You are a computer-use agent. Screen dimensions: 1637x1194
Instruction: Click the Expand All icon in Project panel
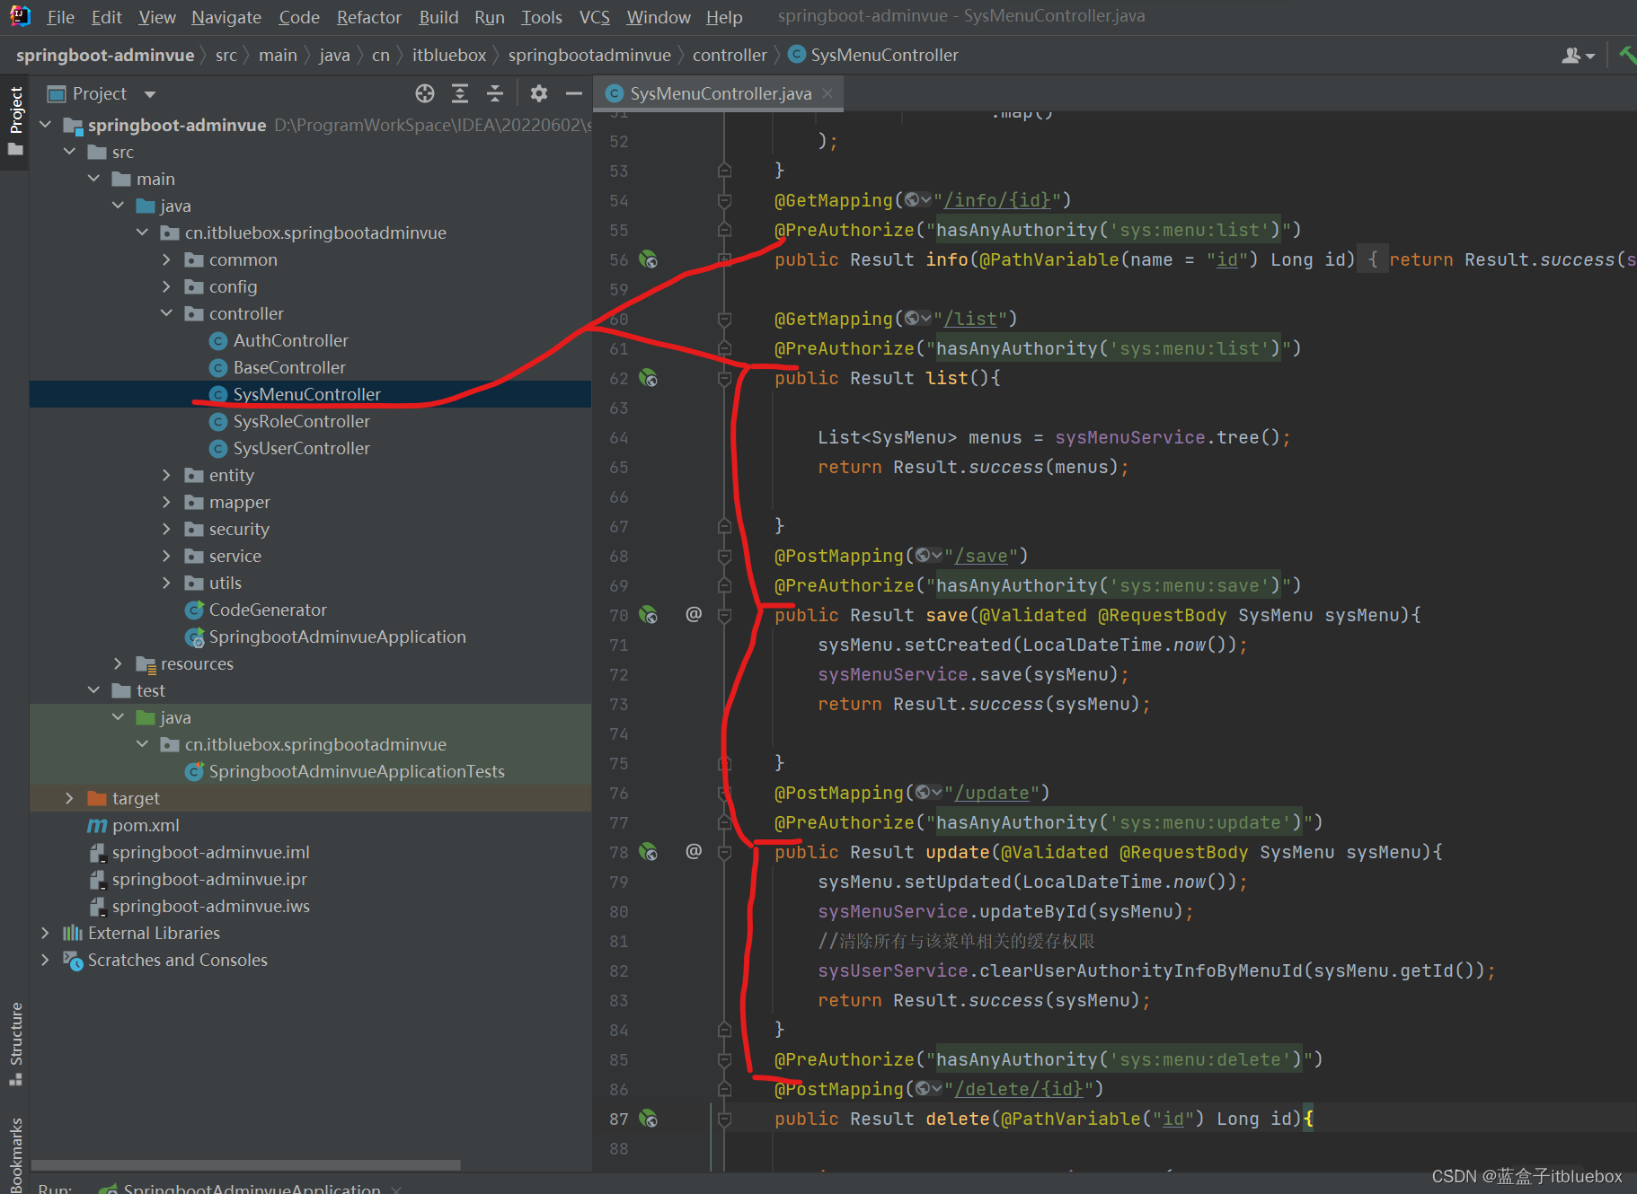pos(460,93)
